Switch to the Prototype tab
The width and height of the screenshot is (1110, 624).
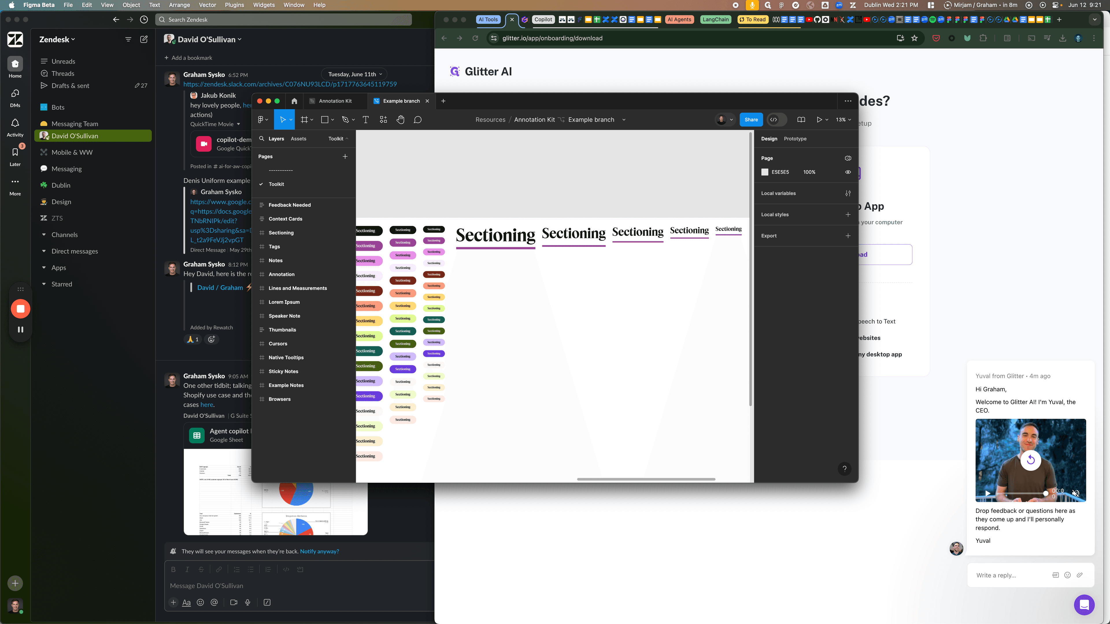tap(795, 139)
